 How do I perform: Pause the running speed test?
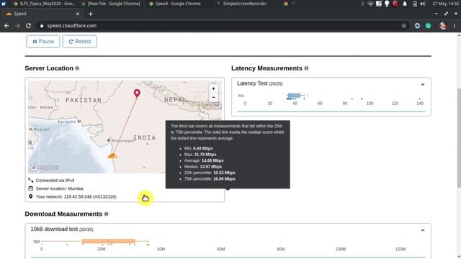43,42
